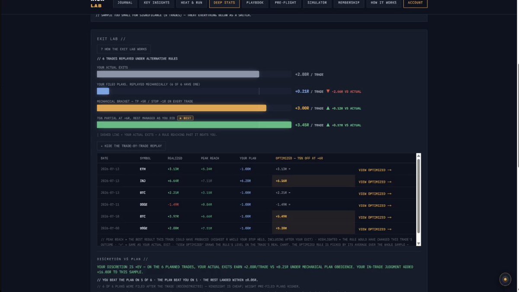Click the star BEST badge

pyautogui.click(x=186, y=118)
